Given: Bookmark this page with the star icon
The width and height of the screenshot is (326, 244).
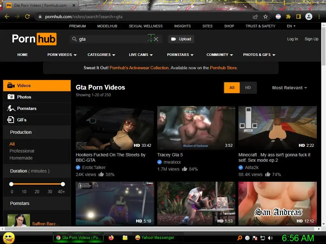Looking at the screenshot, I should click(266, 17).
